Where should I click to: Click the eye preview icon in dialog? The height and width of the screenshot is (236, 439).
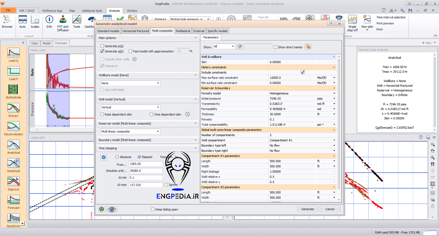tap(112, 209)
